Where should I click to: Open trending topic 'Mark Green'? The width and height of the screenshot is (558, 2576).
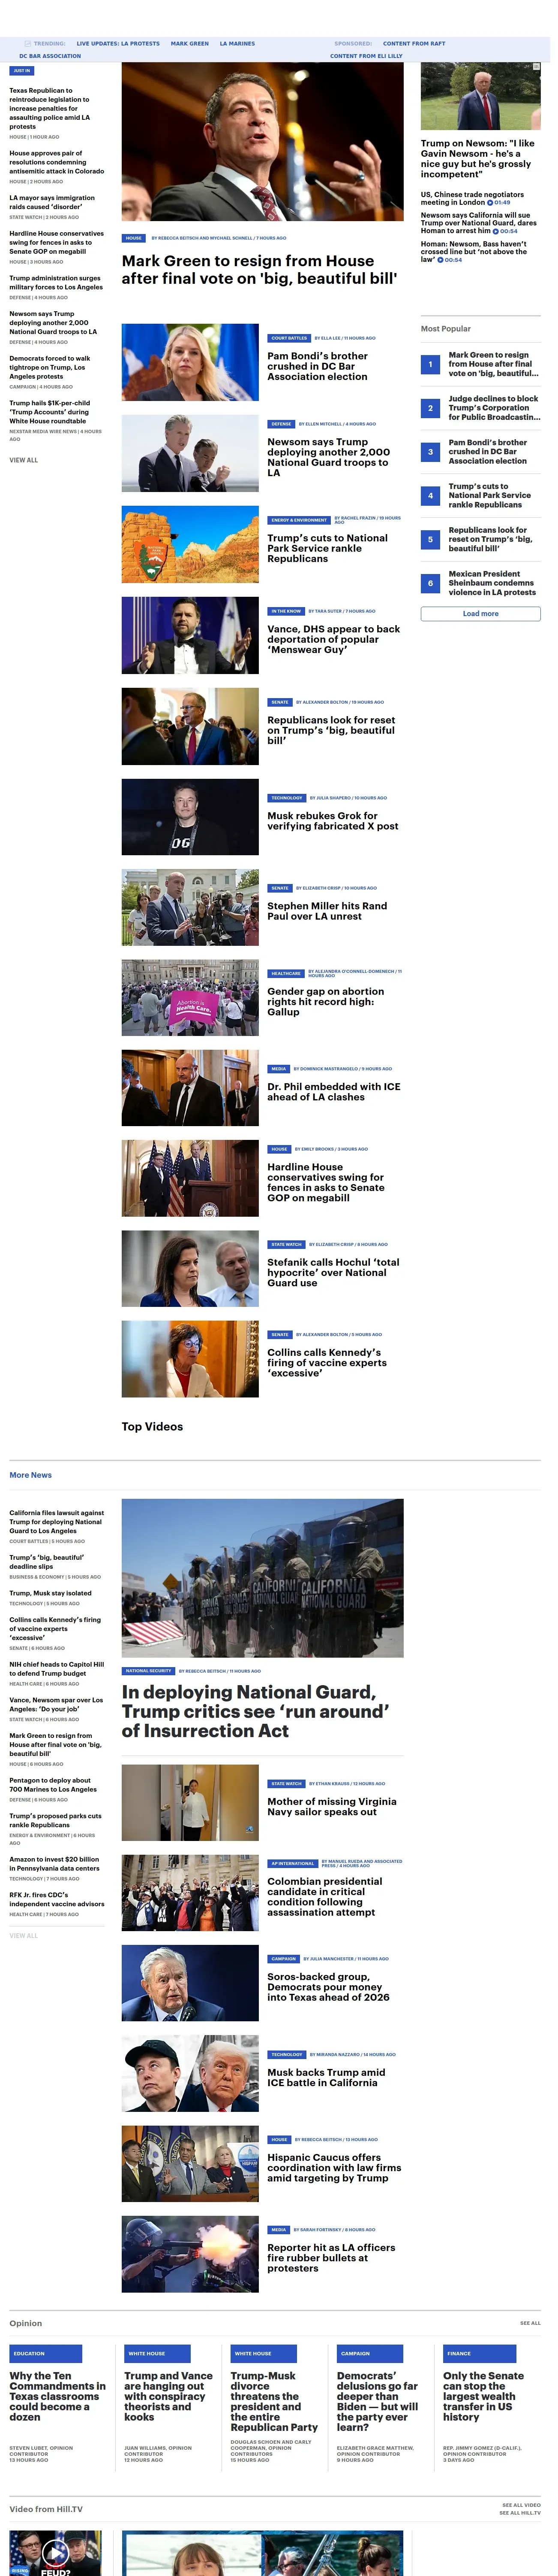point(190,44)
